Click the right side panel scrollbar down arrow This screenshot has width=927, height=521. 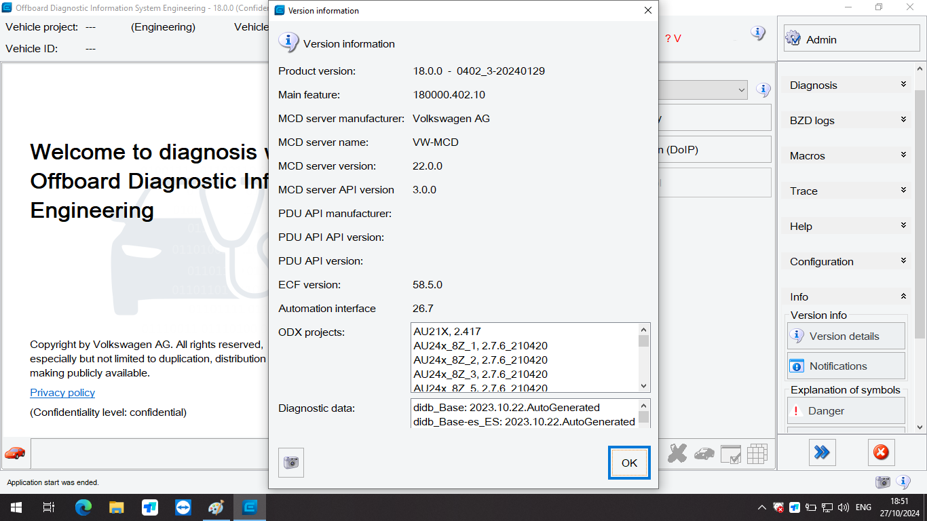tap(920, 427)
